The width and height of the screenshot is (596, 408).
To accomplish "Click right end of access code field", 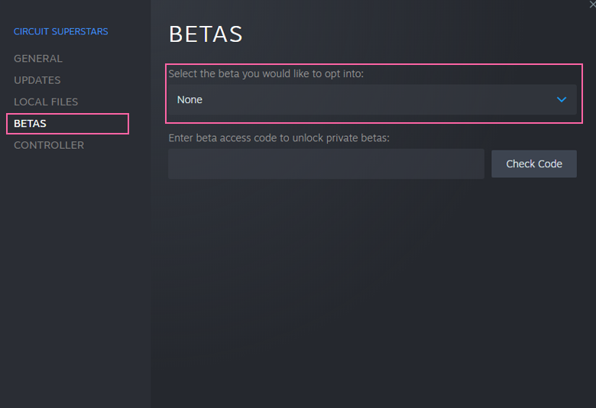I will point(470,164).
